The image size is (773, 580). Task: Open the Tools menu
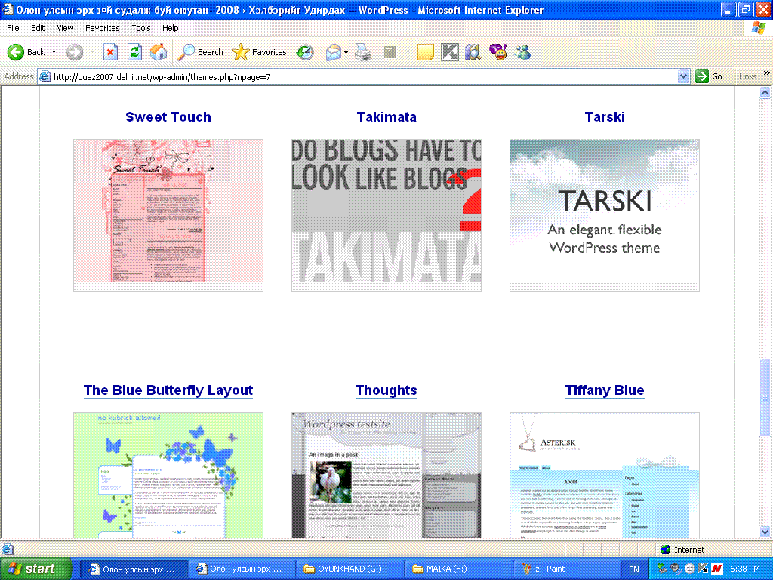pyautogui.click(x=141, y=28)
